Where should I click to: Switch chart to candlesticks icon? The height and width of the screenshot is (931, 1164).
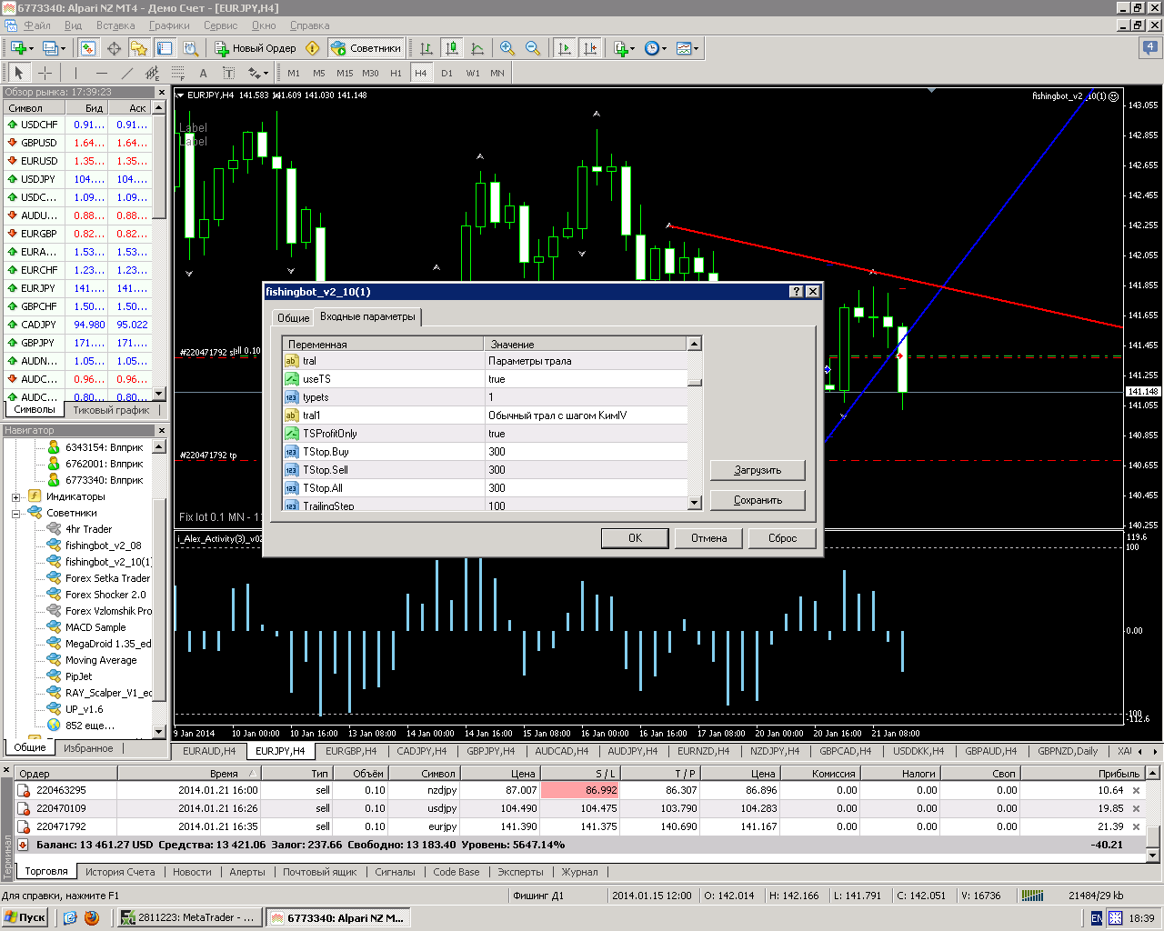(x=451, y=48)
